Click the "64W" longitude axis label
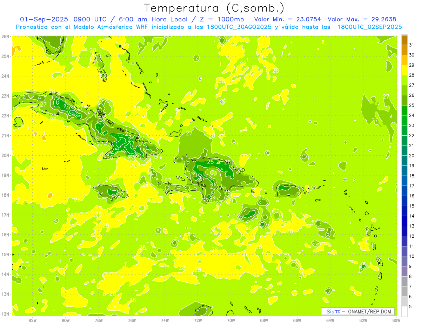 330,320
